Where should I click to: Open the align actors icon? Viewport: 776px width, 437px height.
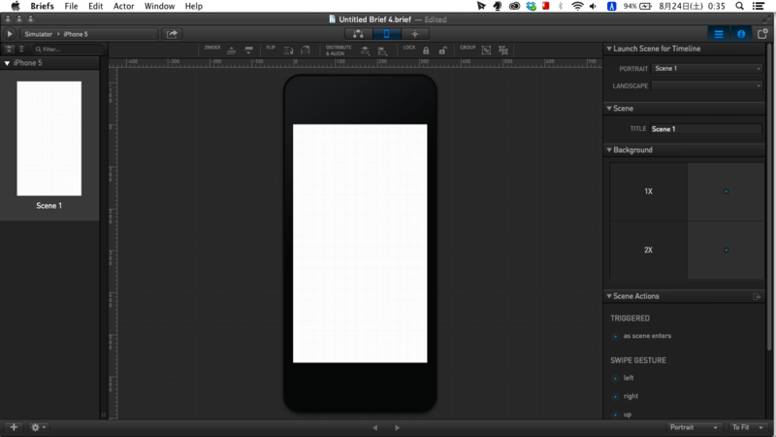382,50
